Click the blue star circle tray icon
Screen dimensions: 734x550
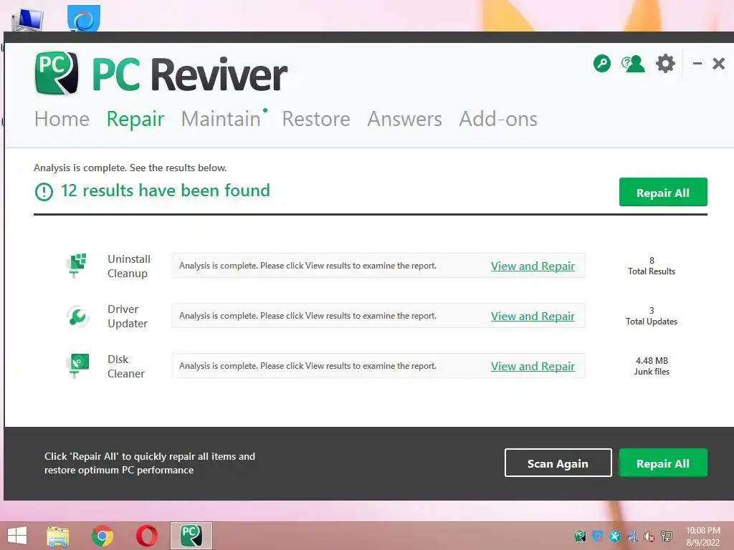coord(614,536)
